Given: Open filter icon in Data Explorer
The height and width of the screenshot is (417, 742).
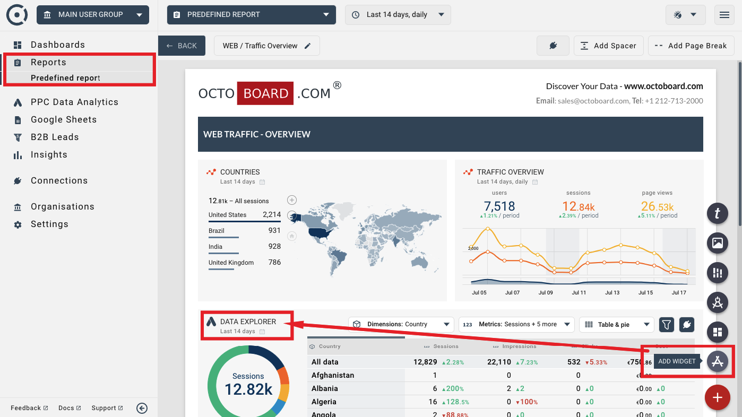Looking at the screenshot, I should point(667,324).
